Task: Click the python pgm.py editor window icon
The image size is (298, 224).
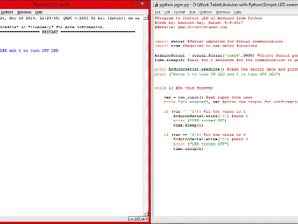Action: [156, 5]
